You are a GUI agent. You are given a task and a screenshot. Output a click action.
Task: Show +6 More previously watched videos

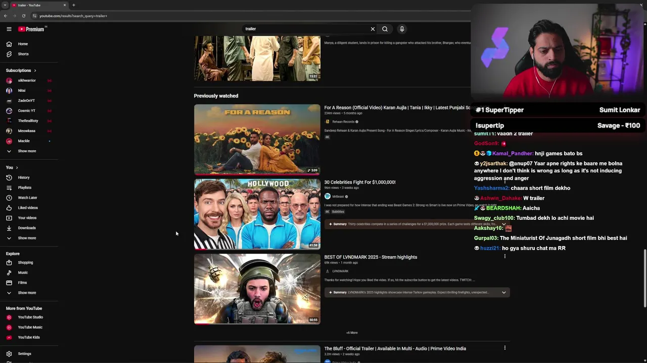click(x=352, y=333)
